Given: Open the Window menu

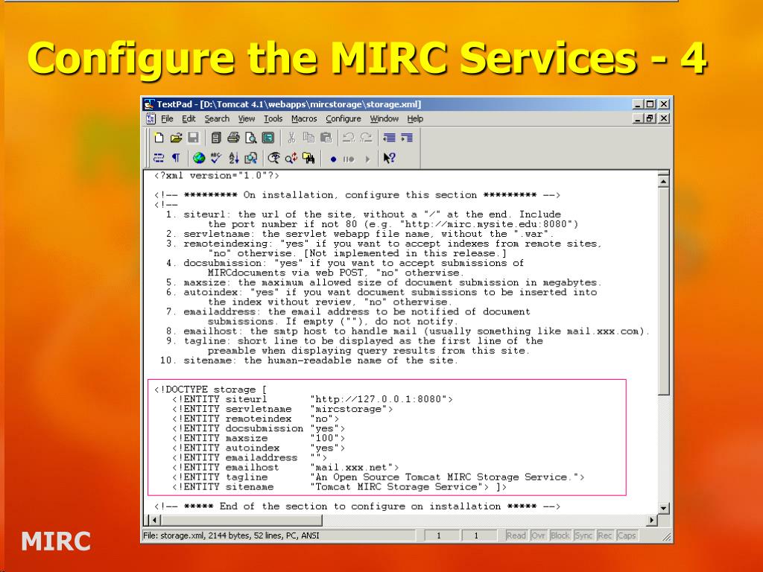Looking at the screenshot, I should click(384, 118).
